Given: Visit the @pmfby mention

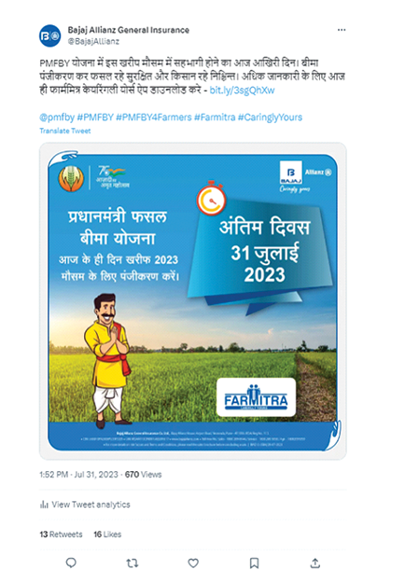Looking at the screenshot, I should click(57, 118).
